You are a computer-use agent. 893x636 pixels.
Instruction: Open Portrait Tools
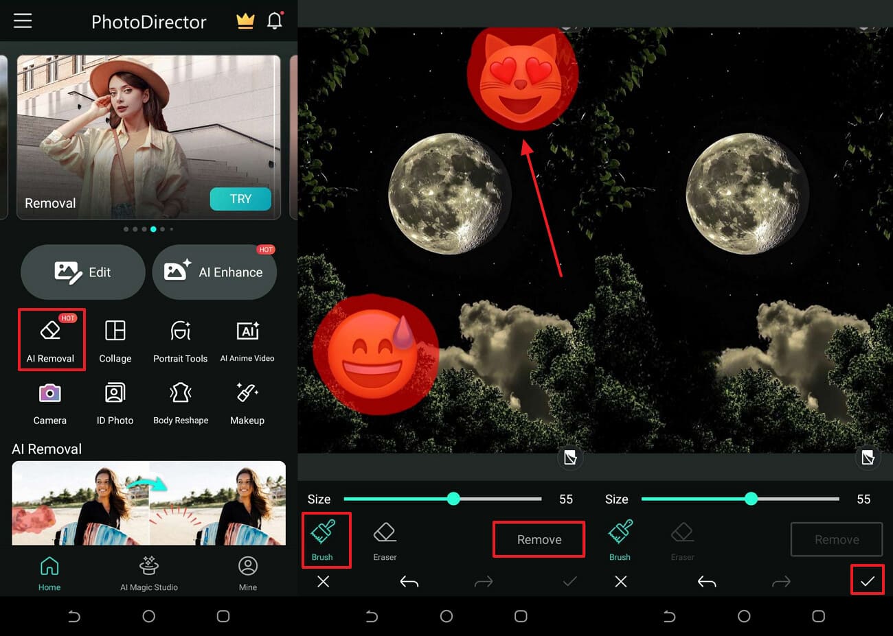[x=180, y=340]
